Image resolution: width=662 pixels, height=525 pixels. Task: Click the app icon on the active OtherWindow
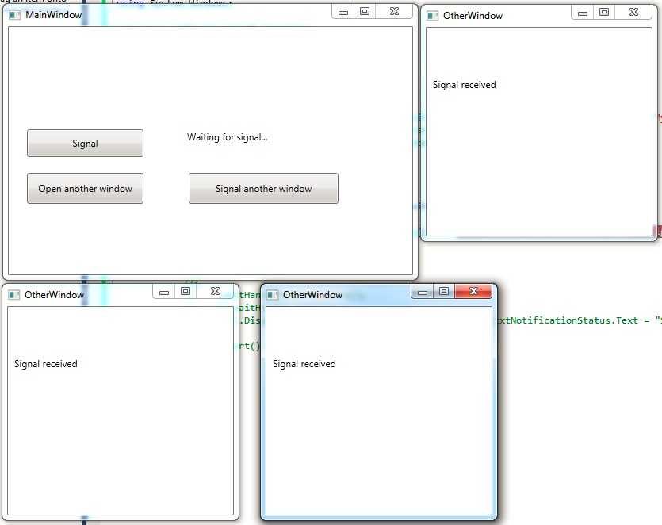coord(273,294)
